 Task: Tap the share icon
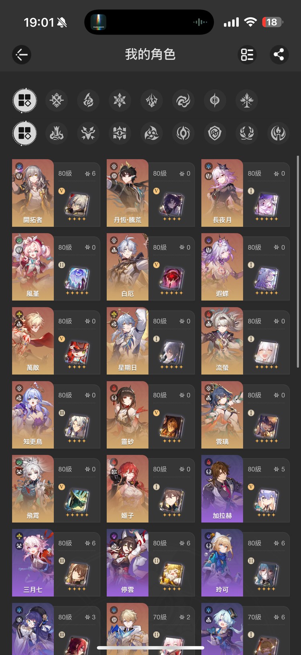279,55
